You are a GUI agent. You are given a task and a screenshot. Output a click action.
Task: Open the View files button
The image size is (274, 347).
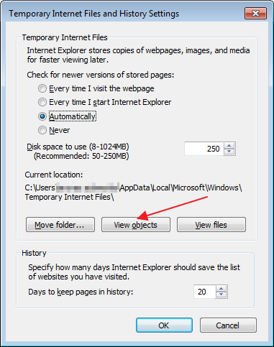click(211, 225)
